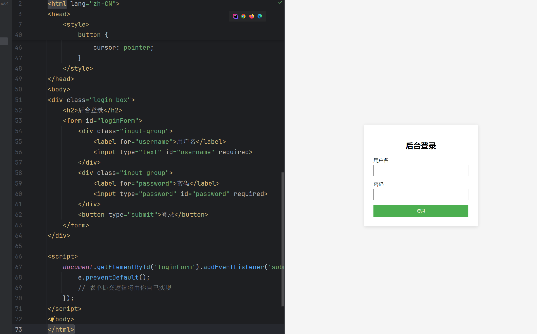Jump to sticky line '<head>'
This screenshot has width=537, height=334.
[59, 14]
